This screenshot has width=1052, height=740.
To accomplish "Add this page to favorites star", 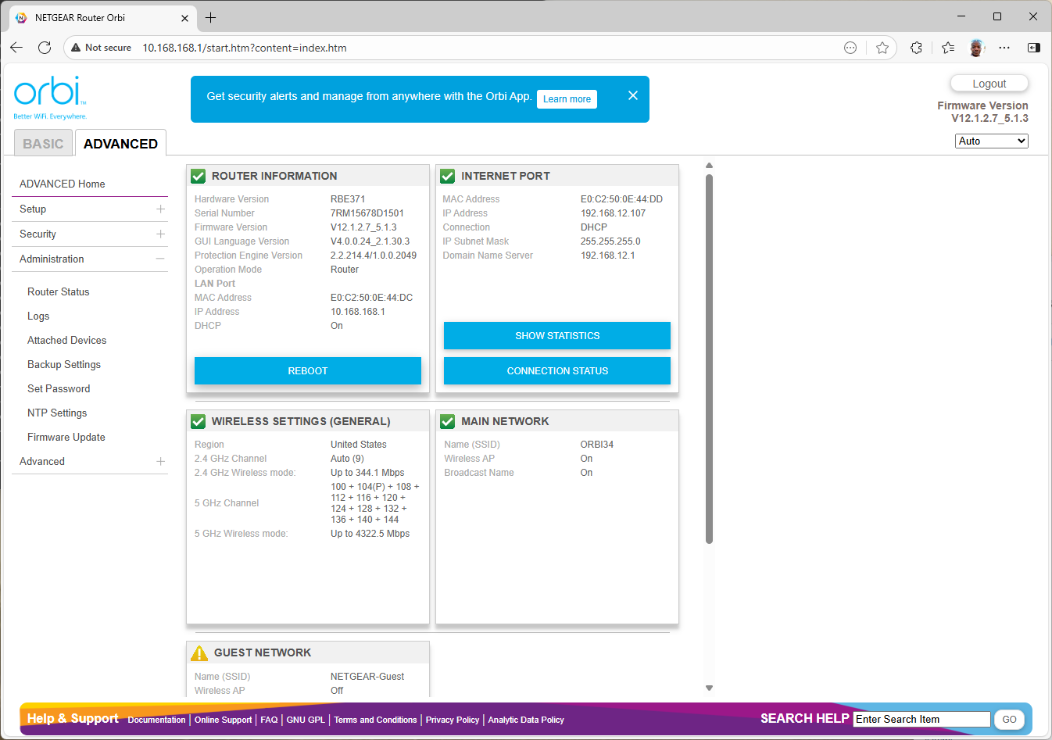I will (882, 48).
